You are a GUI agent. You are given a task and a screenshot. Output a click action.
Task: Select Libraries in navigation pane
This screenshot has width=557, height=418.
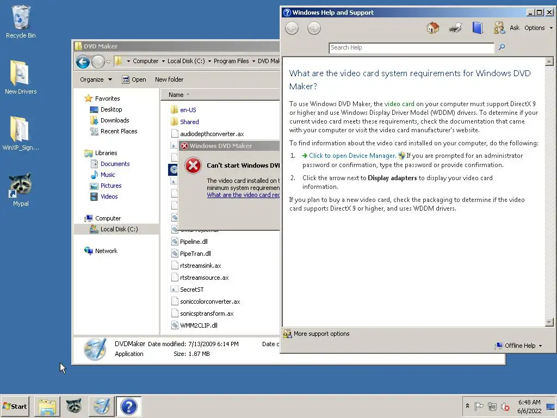click(x=106, y=153)
